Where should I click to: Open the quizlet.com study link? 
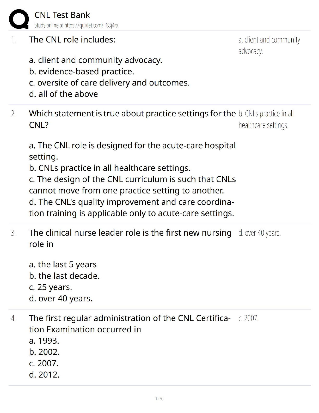[x=76, y=25]
